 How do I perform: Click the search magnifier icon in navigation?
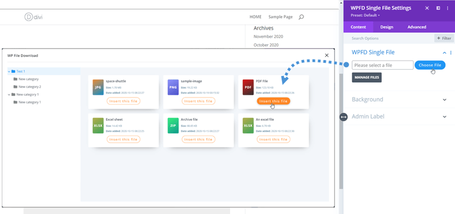coord(301,17)
